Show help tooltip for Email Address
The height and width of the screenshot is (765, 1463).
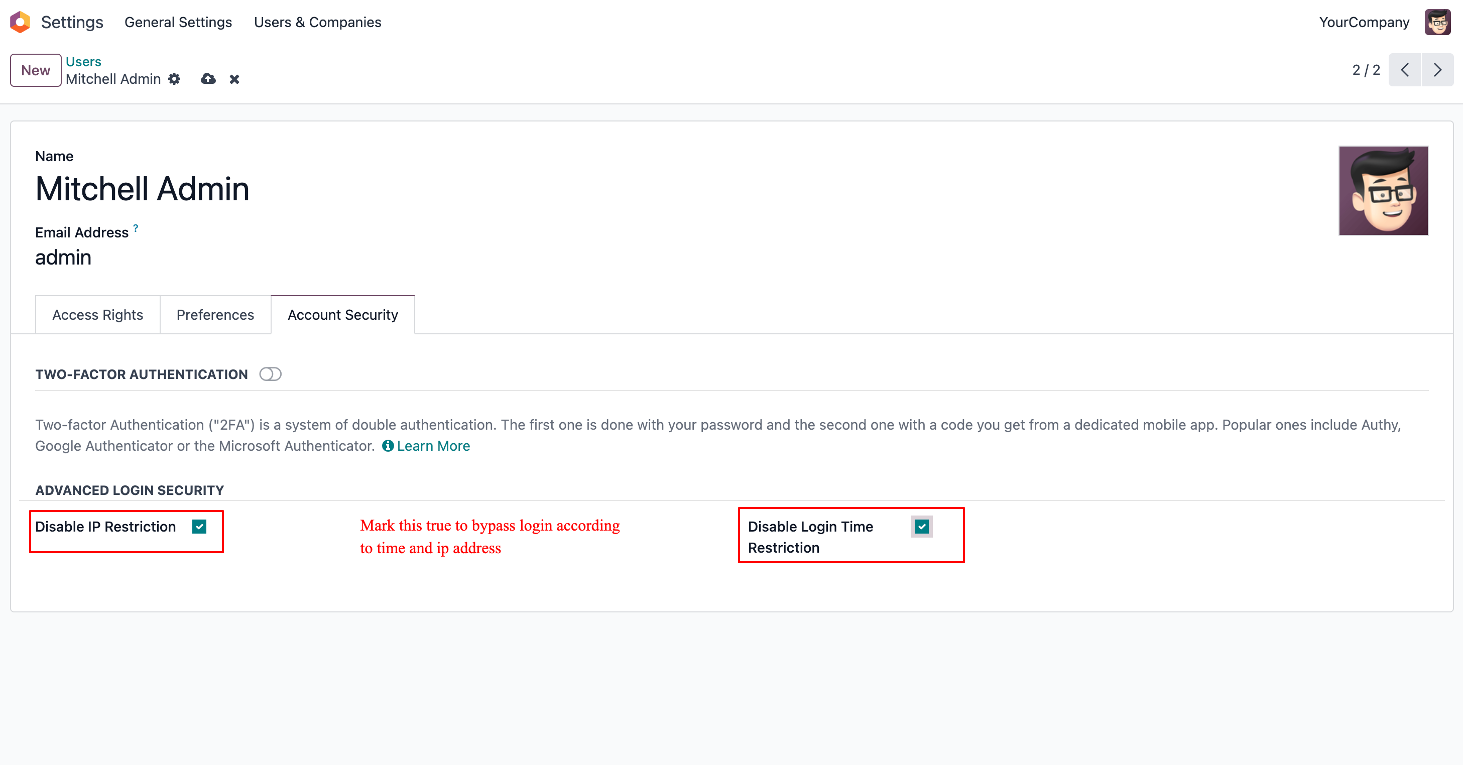[136, 228]
